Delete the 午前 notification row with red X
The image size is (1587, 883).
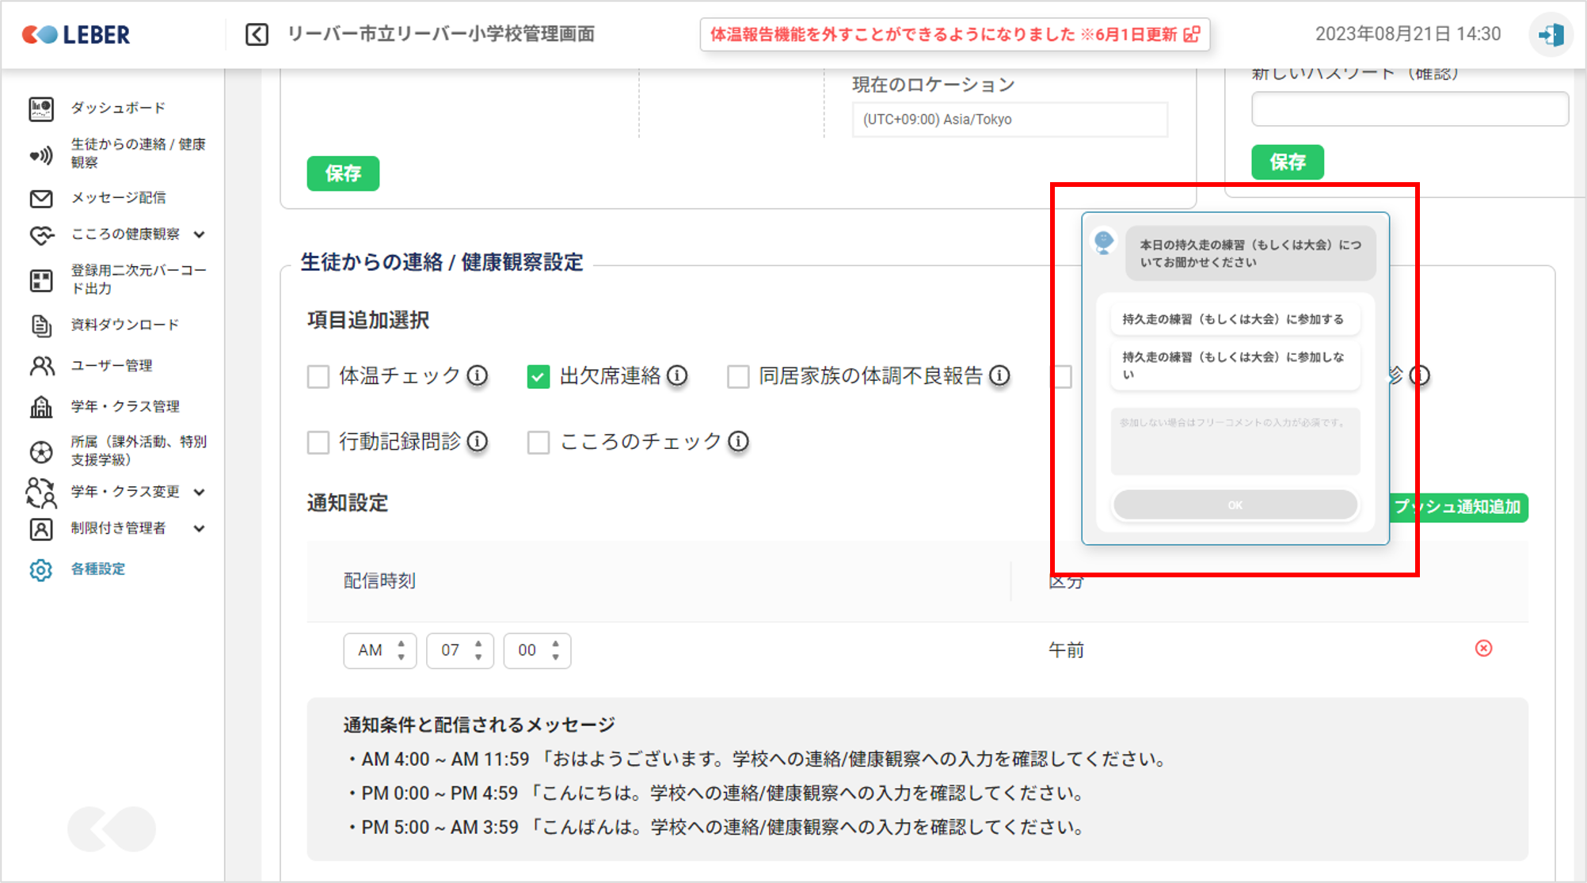pos(1483,649)
